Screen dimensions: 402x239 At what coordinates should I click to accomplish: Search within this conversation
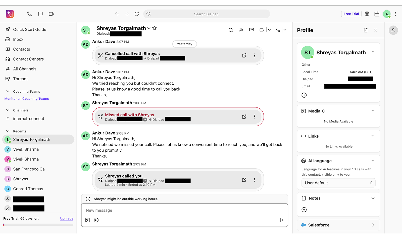pyautogui.click(x=231, y=30)
